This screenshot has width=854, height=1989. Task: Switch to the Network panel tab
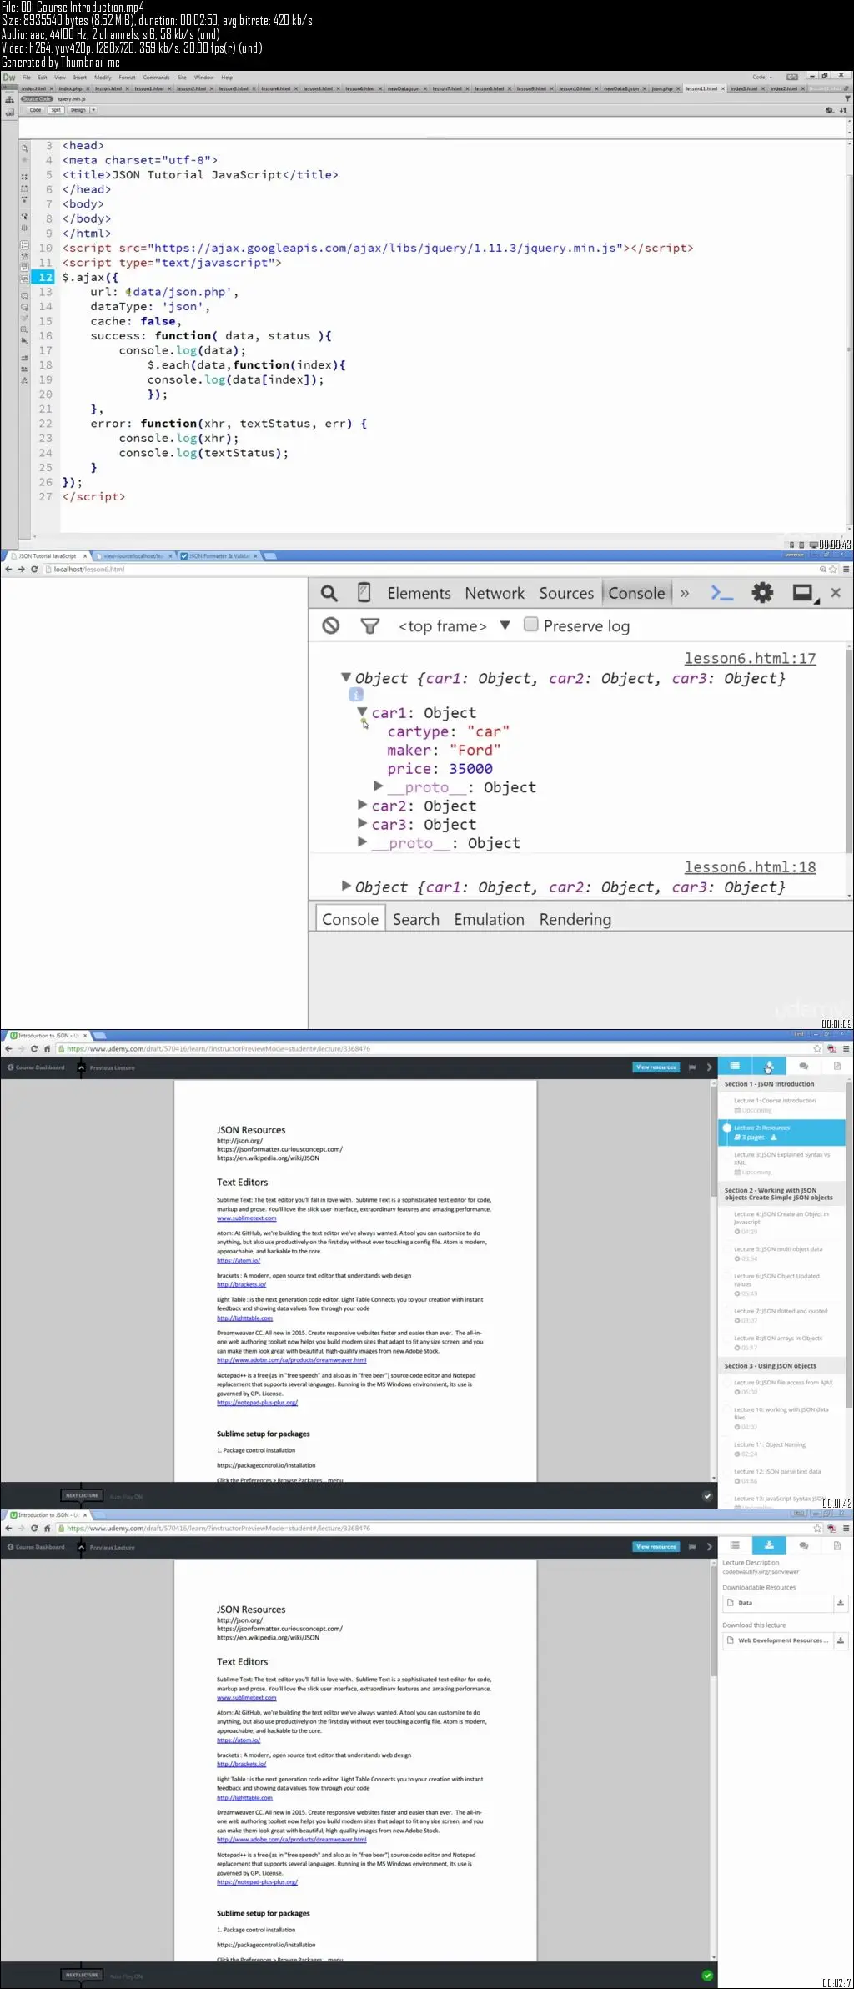click(x=495, y=593)
